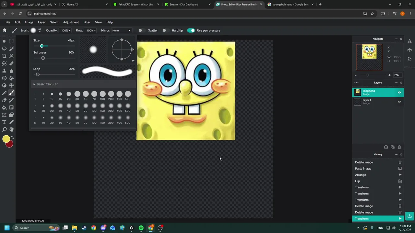This screenshot has height=233, width=415.
Task: Minimize the History panel
Action: [x=396, y=154]
